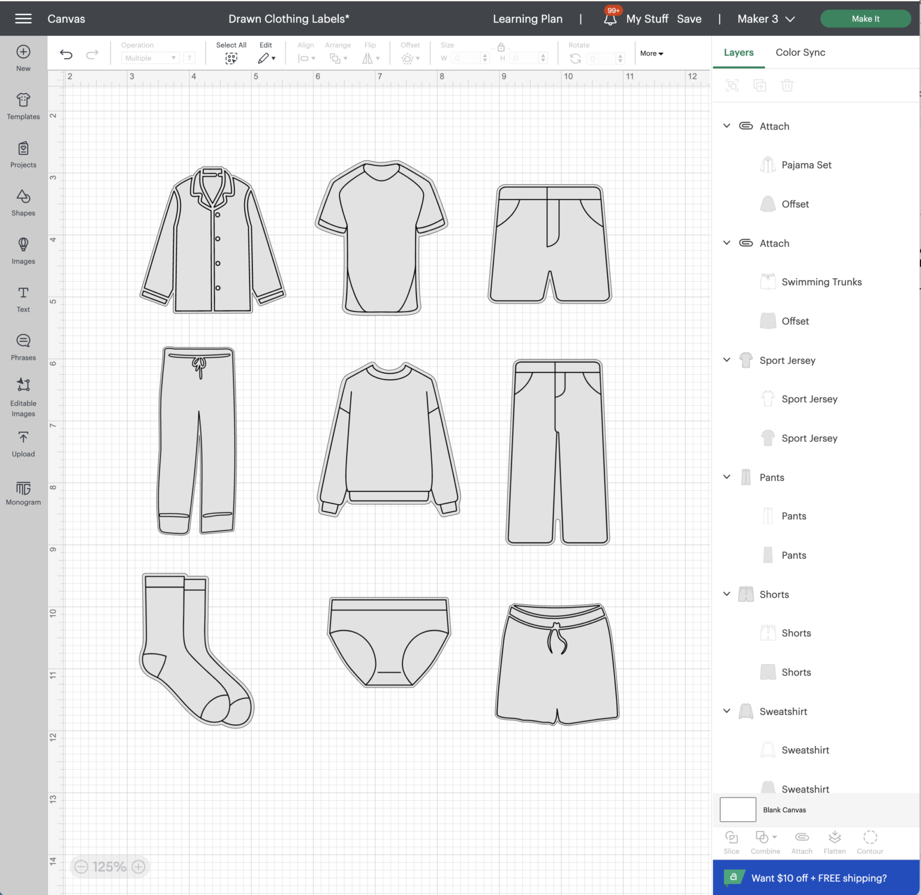The width and height of the screenshot is (921, 895).
Task: Toggle the size lock icon
Action: coord(501,47)
